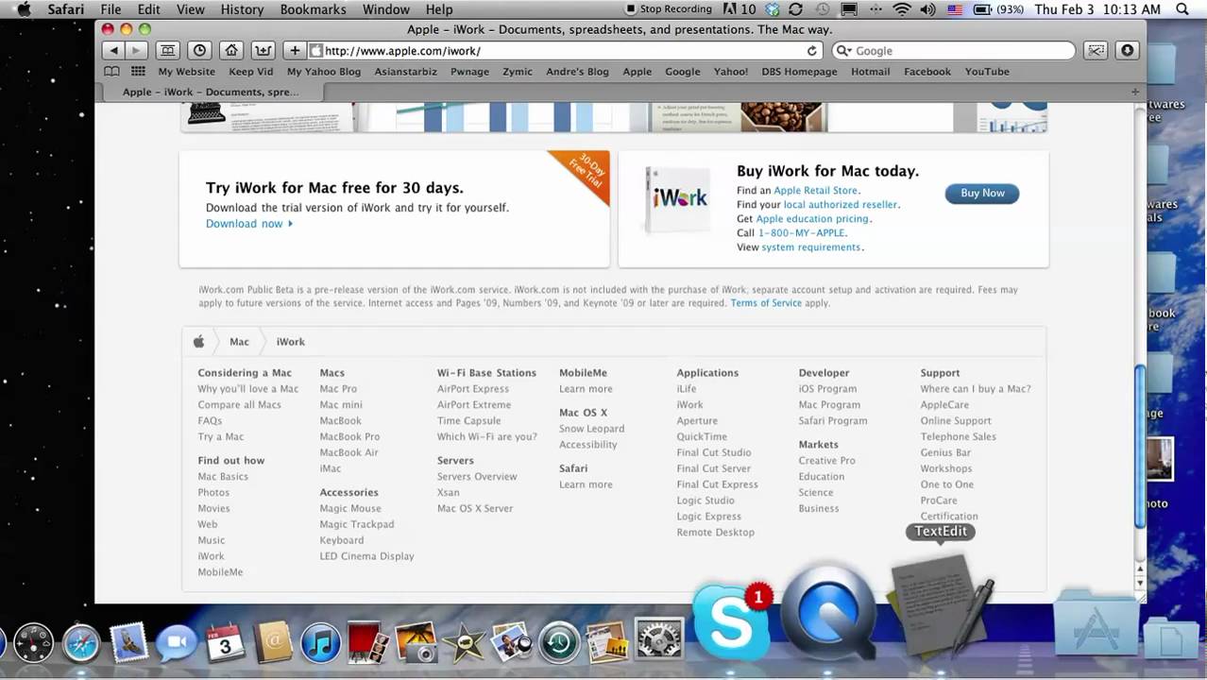Click the AirPort Extreme footer link
This screenshot has height=680, width=1207.
pyautogui.click(x=474, y=405)
